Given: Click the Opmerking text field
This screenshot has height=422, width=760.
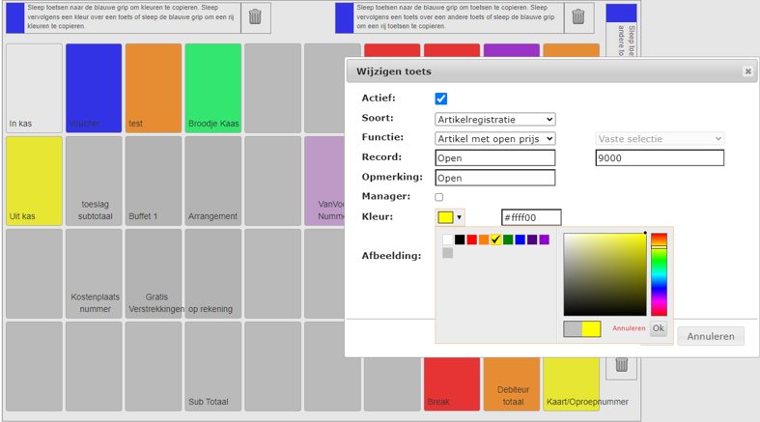Looking at the screenshot, I should (x=494, y=178).
